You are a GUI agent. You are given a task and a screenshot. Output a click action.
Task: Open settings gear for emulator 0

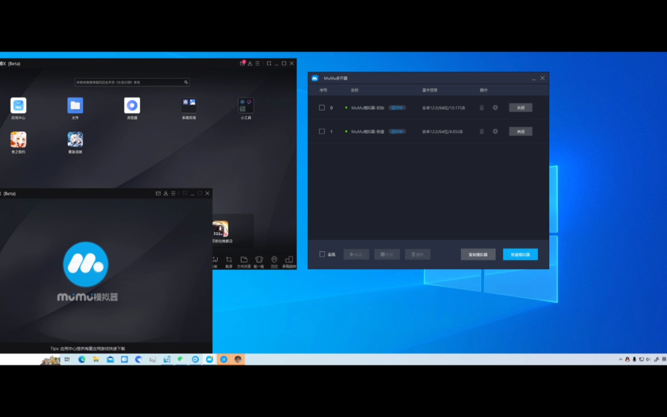495,108
